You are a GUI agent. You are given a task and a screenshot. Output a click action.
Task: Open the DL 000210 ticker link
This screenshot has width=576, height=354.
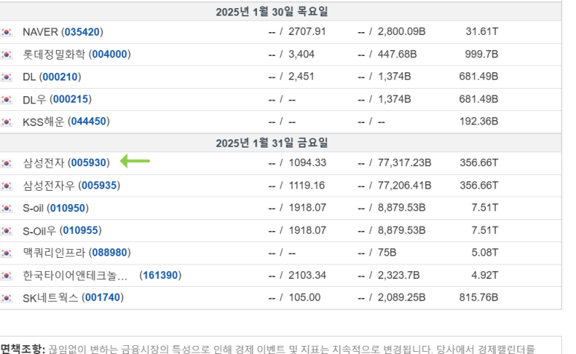[x=60, y=77]
